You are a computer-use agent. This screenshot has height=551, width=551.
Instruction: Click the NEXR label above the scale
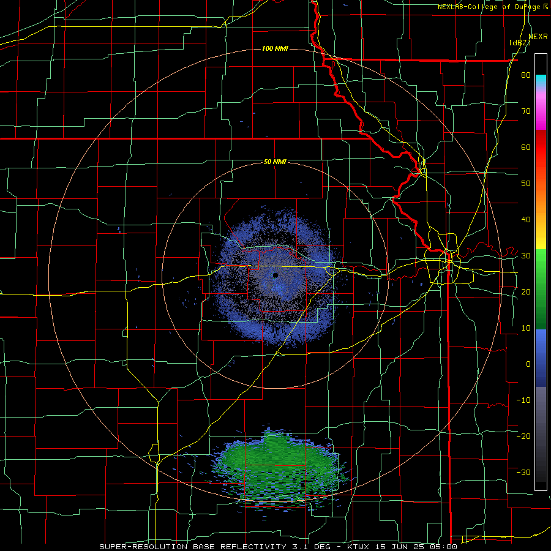(x=538, y=37)
